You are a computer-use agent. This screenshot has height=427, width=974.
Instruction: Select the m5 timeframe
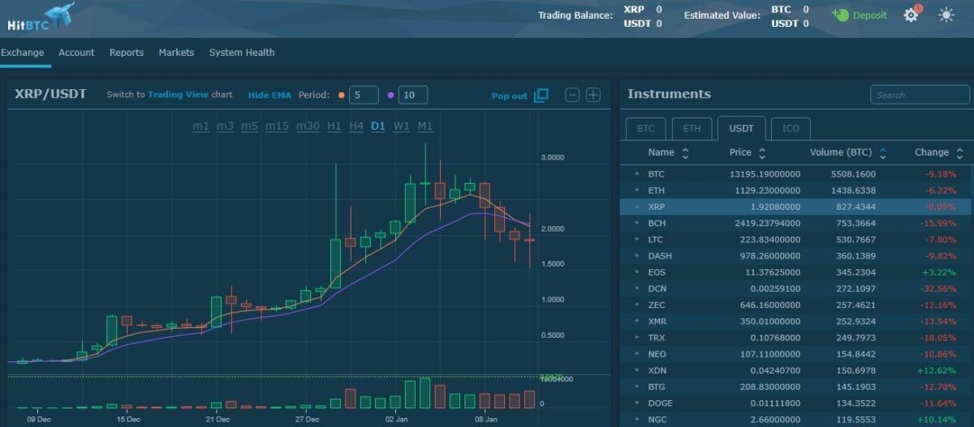249,126
